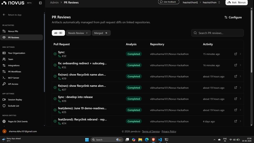Open 'feat(brand): Recyclink rebrand' pull request
This screenshot has height=143, width=254.
pyautogui.click(x=82, y=119)
